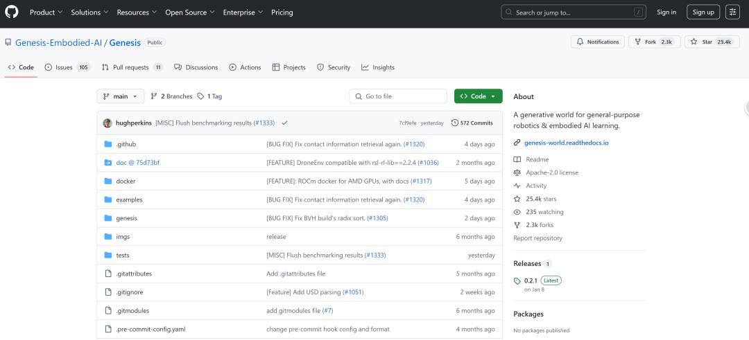This screenshot has width=749, height=340.
Task: Open hughperkins avatar image
Action: pyautogui.click(x=107, y=123)
